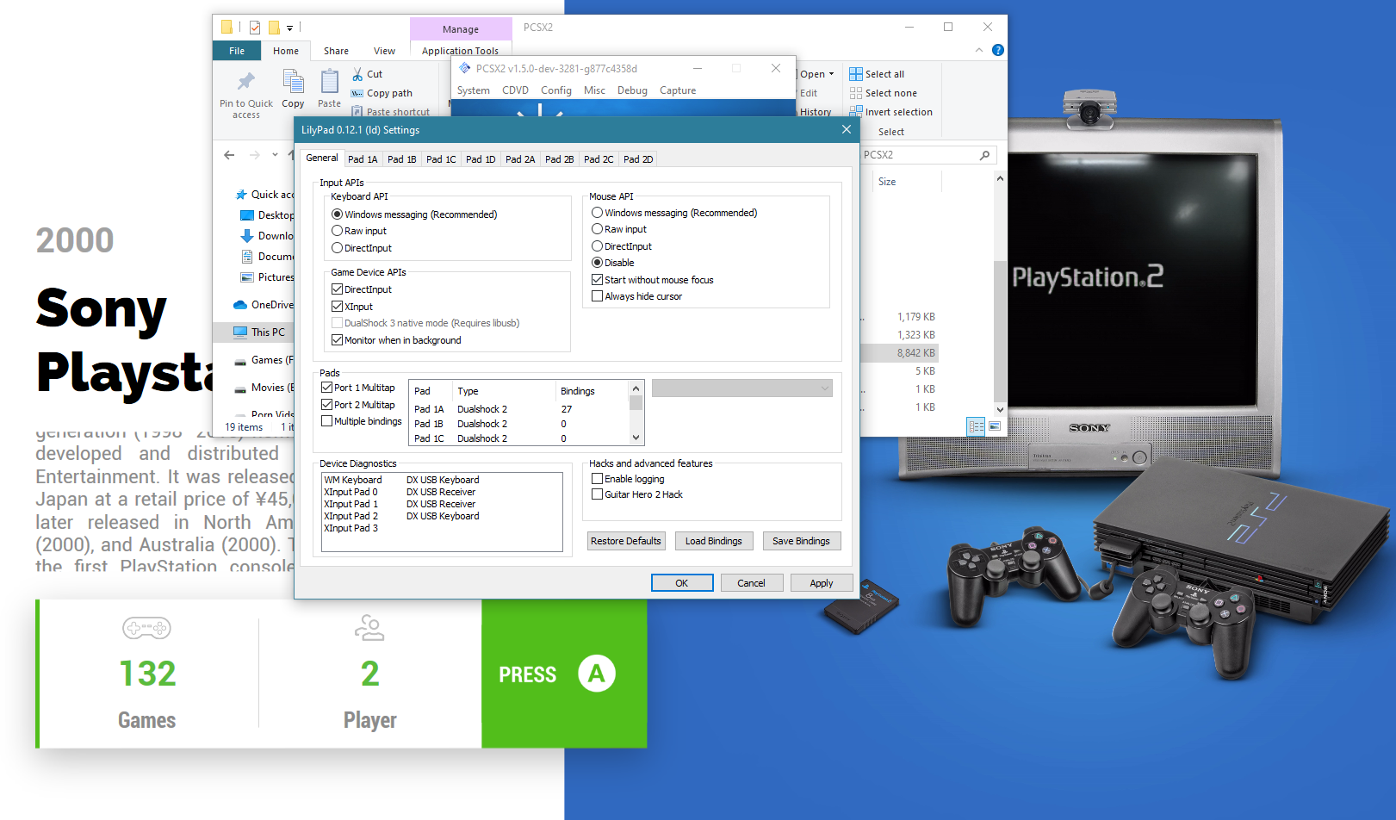1396x820 pixels.
Task: Click the PCSX2 title bar app icon
Action: (465, 68)
